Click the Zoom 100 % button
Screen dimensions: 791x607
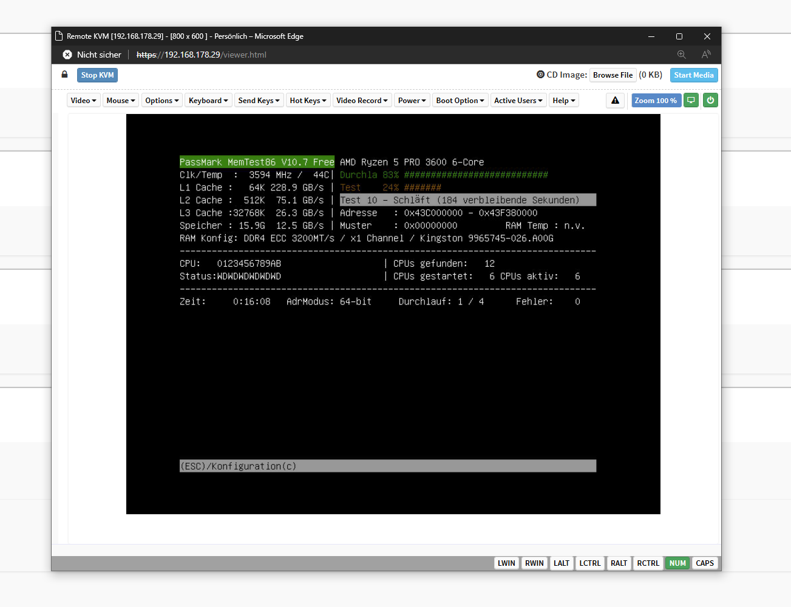(x=656, y=101)
